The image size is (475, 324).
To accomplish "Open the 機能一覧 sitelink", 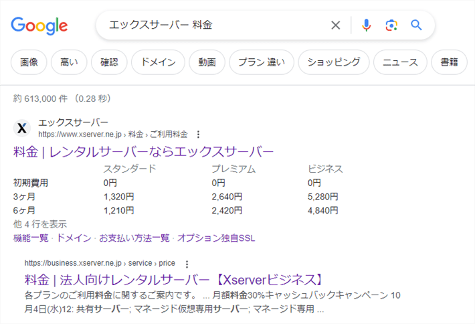I will (x=31, y=238).
